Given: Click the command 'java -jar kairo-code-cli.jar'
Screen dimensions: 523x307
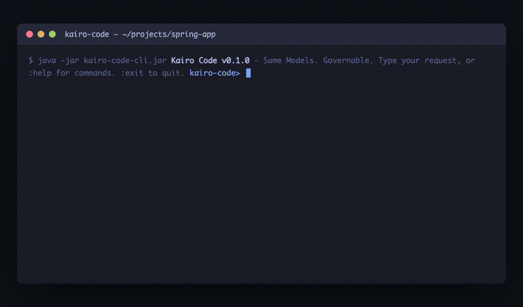Looking at the screenshot, I should [x=102, y=61].
